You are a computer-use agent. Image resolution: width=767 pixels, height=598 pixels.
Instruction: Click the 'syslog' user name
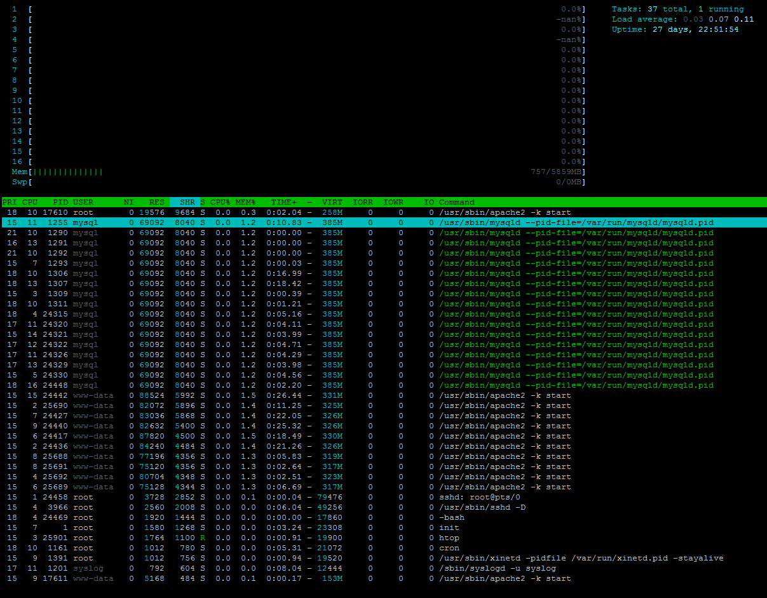tap(88, 568)
